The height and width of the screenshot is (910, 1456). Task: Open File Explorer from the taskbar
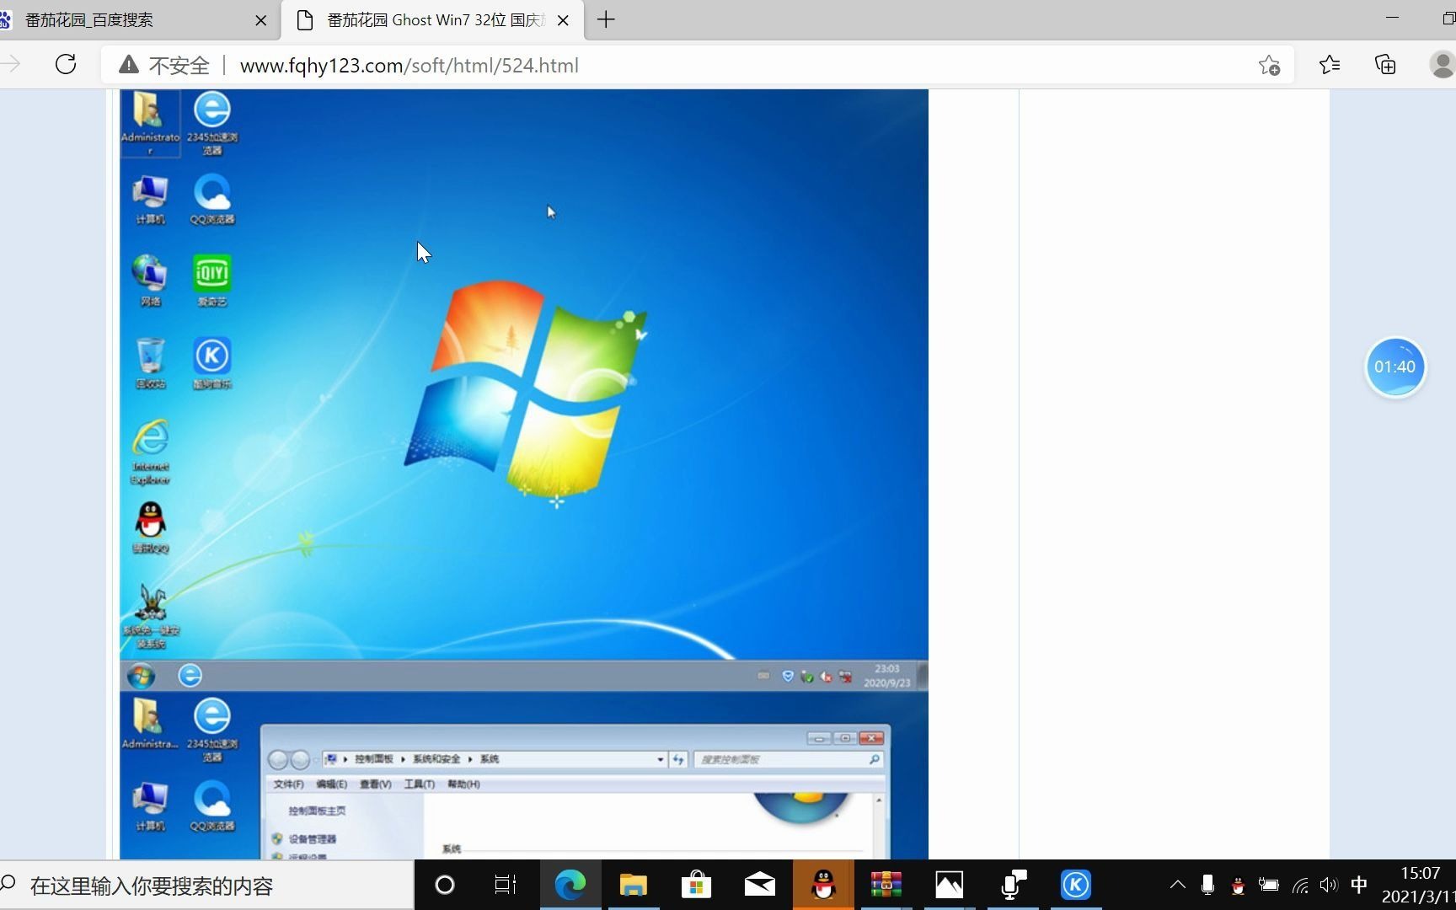[x=634, y=885]
